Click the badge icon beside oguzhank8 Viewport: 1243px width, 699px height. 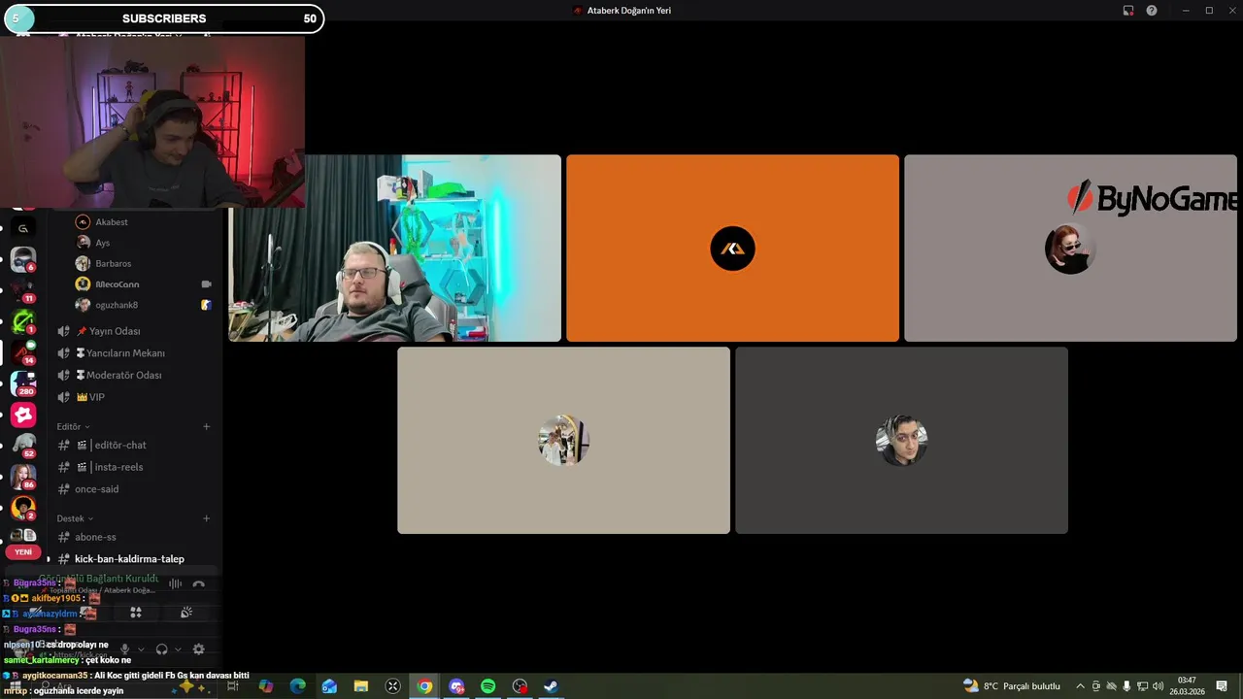pos(206,305)
